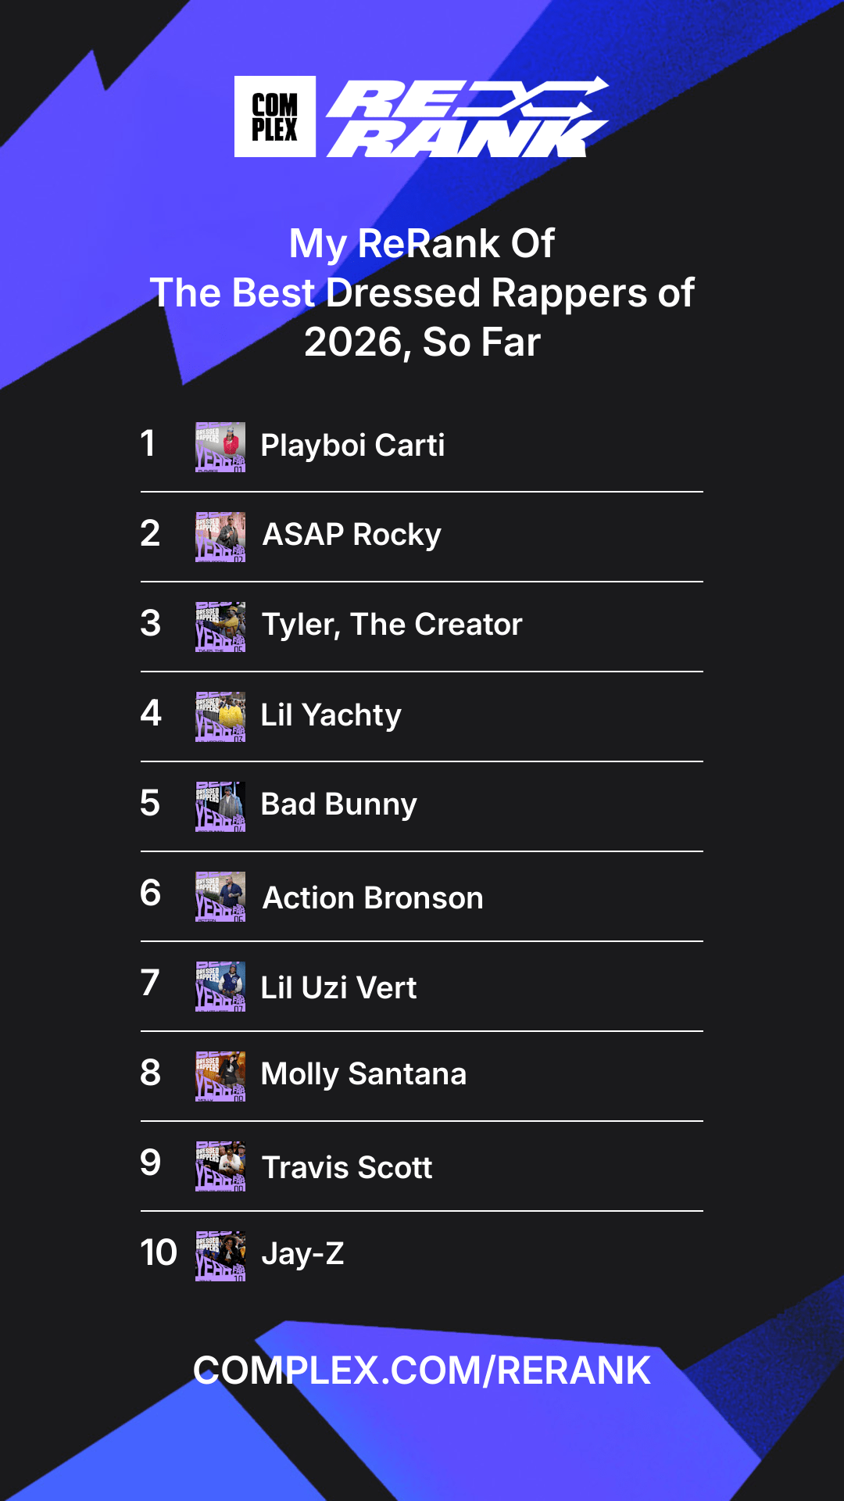844x1501 pixels.
Task: Select the Lil Yachty thumbnail
Action: coord(220,717)
